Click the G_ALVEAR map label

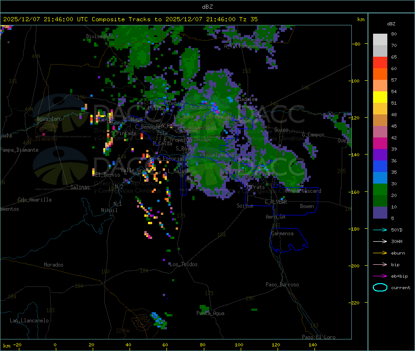click(276, 202)
